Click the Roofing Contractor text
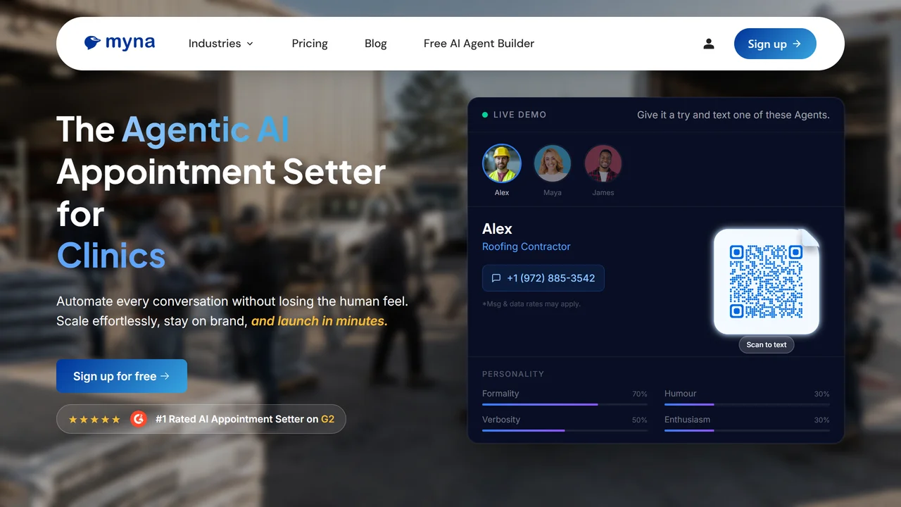Viewport: 901px width, 507px height. [x=527, y=246]
